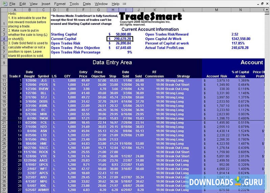Select column H header

(x=113, y=10)
